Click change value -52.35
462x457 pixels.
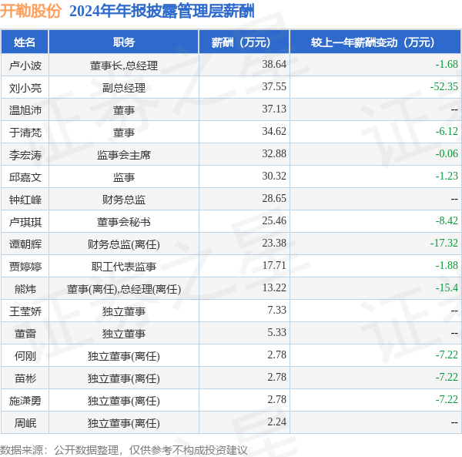444,86
